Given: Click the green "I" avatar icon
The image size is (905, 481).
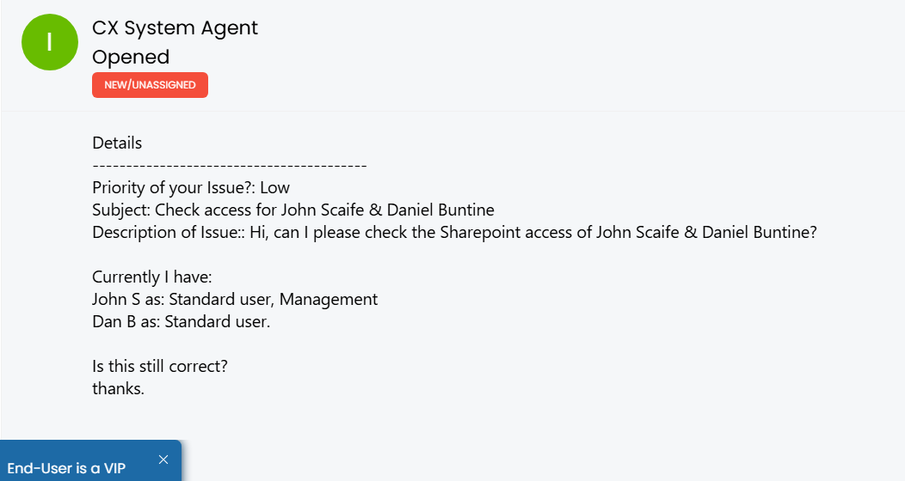Looking at the screenshot, I should click(50, 42).
